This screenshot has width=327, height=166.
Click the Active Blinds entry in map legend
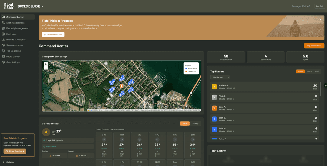coord(191,68)
